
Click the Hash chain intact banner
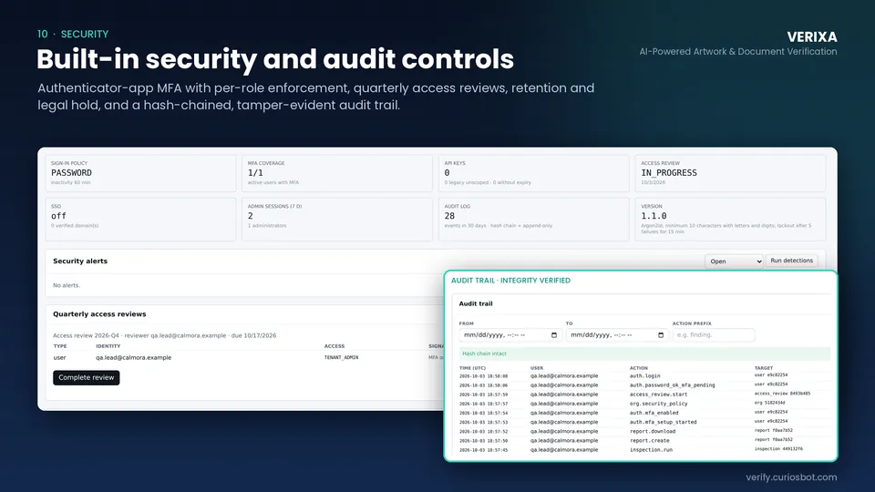tap(644, 354)
